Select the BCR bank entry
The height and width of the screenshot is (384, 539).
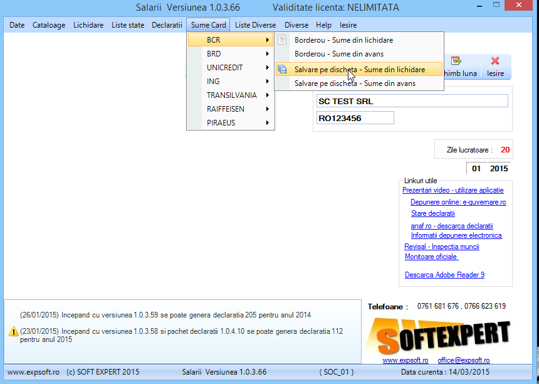(230, 40)
